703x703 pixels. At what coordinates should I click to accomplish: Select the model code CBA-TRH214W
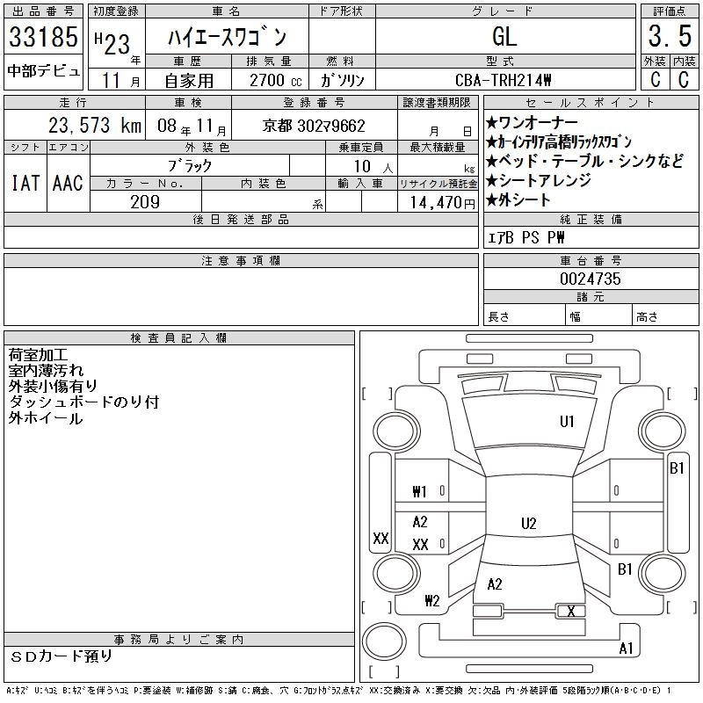503,80
